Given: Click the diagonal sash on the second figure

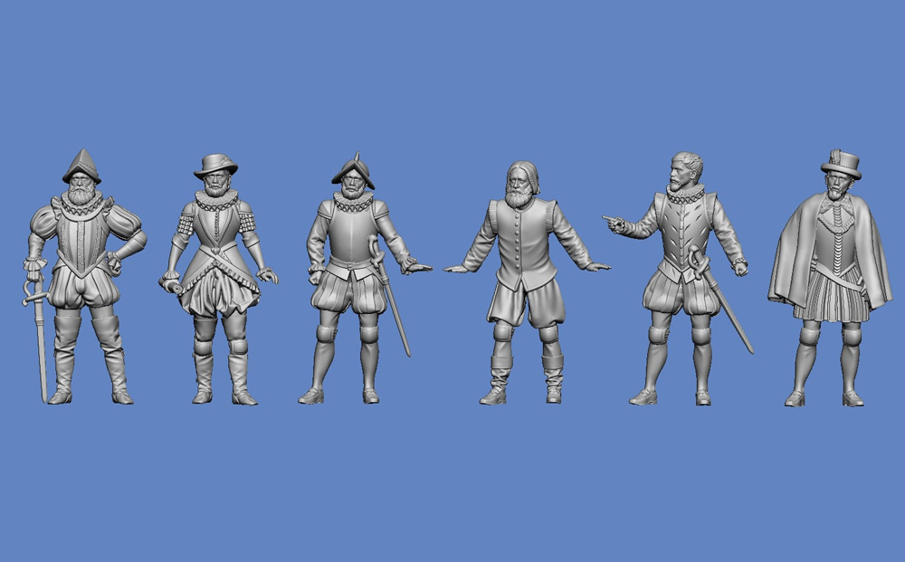Looking at the screenshot, I should pyautogui.click(x=217, y=260).
